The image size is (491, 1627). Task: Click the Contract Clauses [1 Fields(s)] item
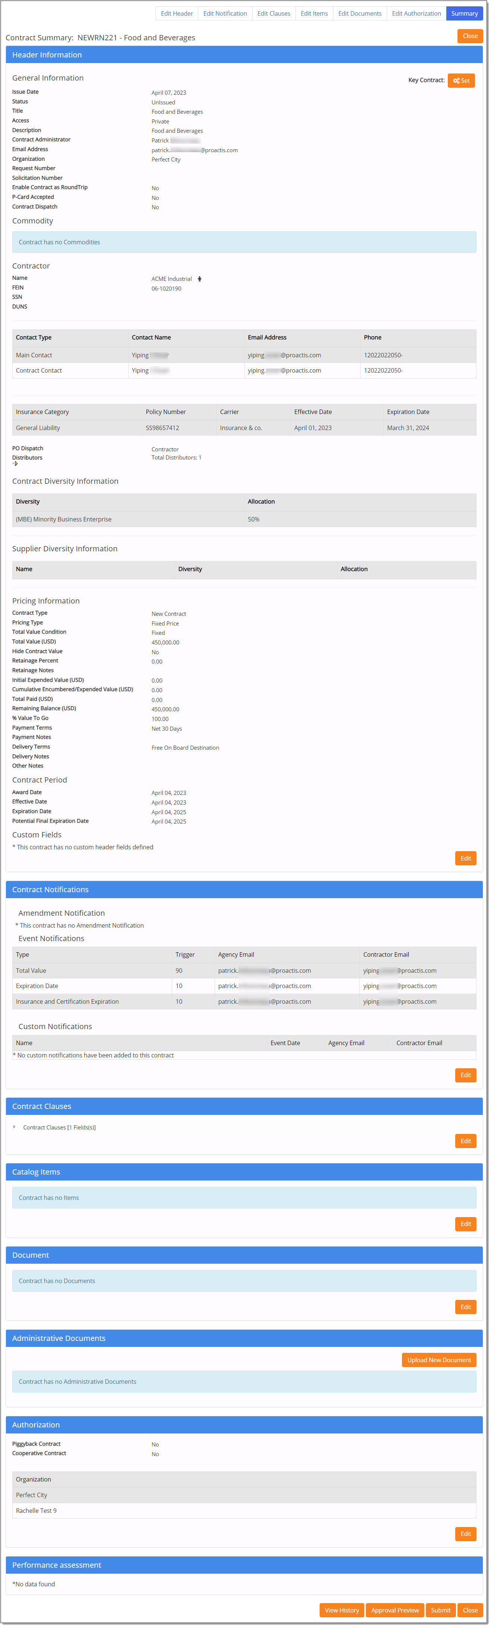59,1128
